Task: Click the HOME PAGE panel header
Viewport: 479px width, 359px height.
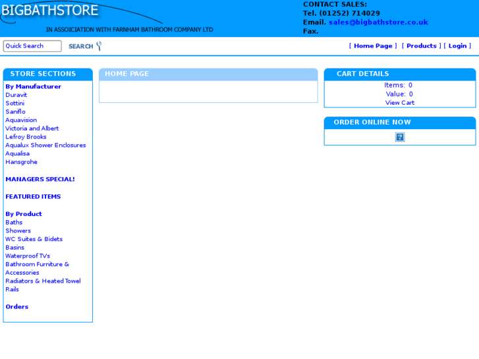Action: [x=208, y=74]
